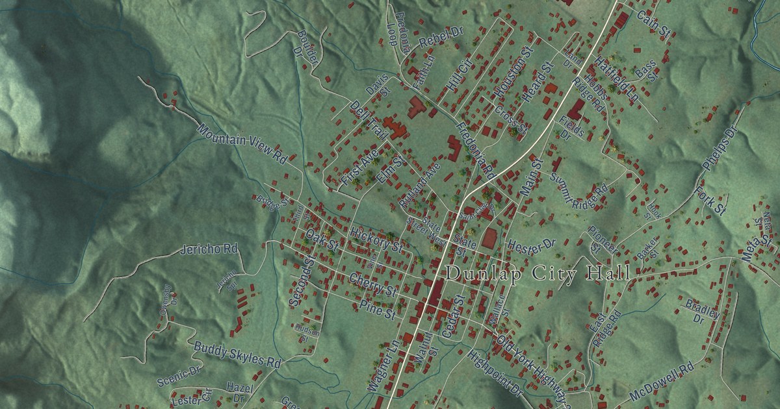Viewport: 780px width, 409px height.
Task: Click the Hill Cir label
Action: click(x=458, y=75)
